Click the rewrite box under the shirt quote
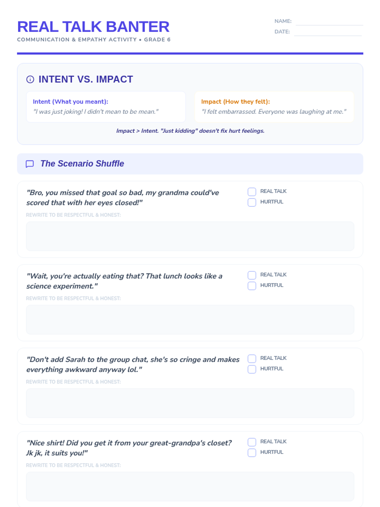Viewport: 380px width, 507px height. coord(190,486)
